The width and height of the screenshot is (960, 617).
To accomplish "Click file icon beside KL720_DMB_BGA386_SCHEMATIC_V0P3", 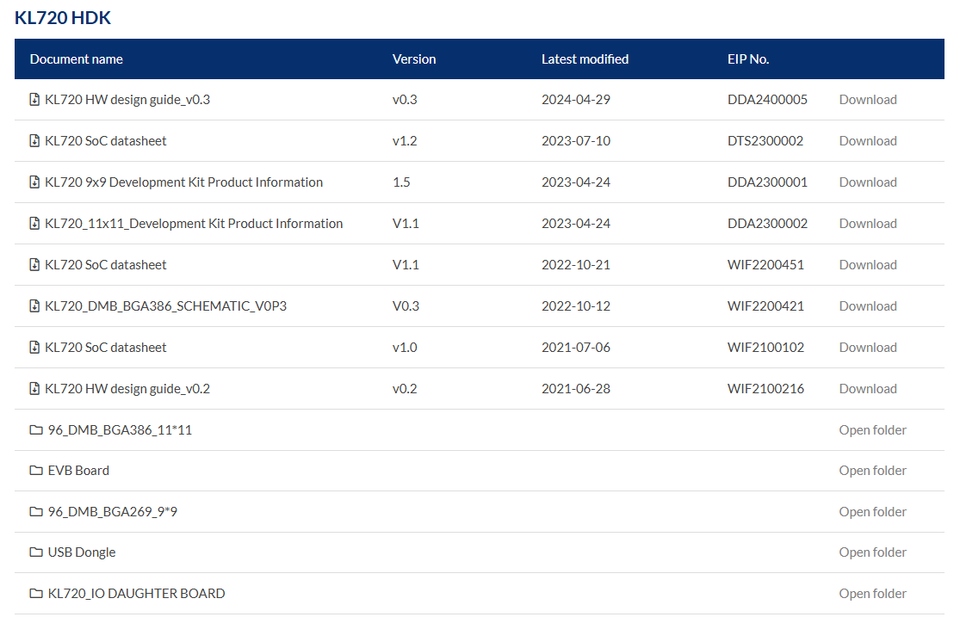I will [35, 306].
